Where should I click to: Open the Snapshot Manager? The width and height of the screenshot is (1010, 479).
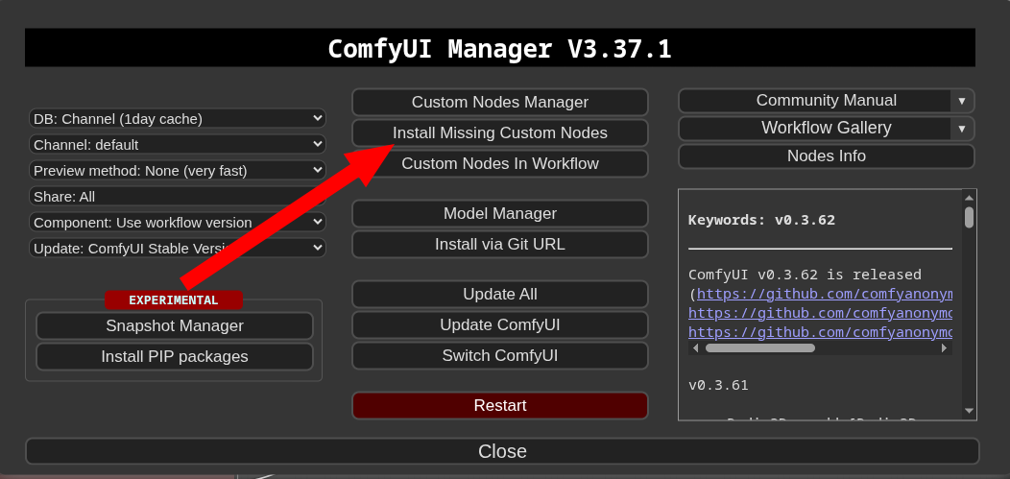click(x=175, y=326)
